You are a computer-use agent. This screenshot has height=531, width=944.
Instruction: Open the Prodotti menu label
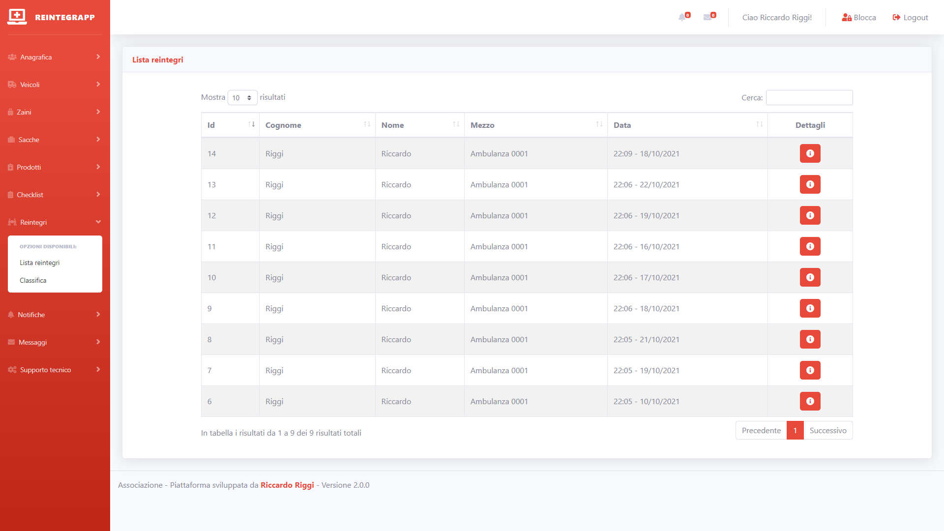(29, 167)
